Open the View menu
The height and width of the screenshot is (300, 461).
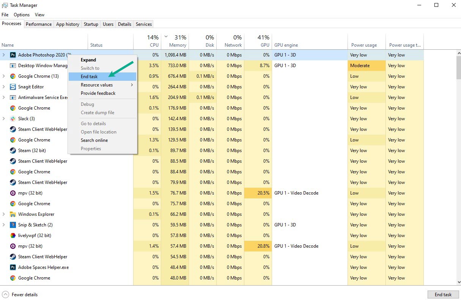coord(39,15)
